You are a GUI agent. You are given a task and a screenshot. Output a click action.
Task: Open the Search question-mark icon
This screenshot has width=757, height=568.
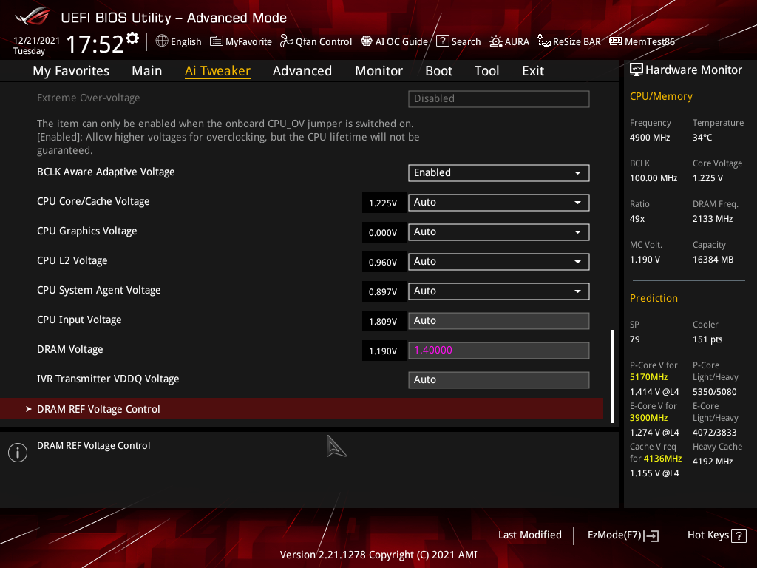(x=443, y=41)
